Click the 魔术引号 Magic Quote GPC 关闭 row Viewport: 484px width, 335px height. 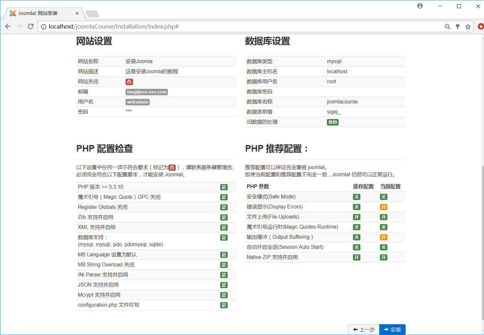tap(156, 197)
